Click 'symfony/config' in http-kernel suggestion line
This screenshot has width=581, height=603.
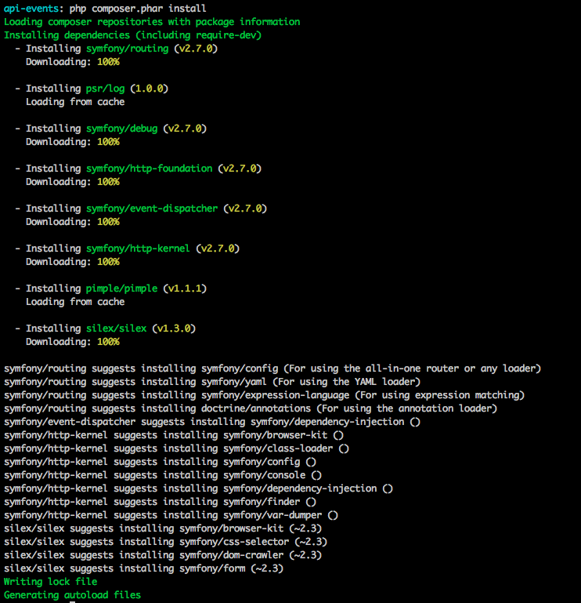pos(262,462)
